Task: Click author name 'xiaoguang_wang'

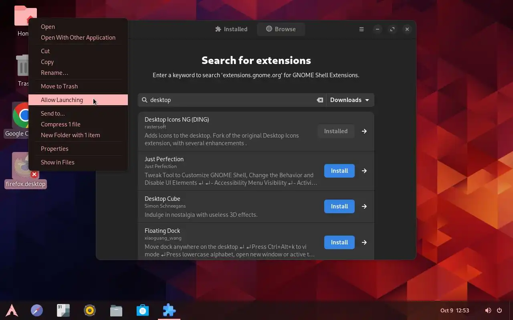Action: click(163, 238)
